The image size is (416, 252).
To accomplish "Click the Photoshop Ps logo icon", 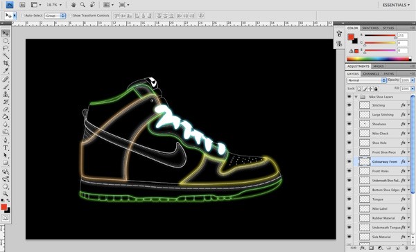I will coord(10,5).
